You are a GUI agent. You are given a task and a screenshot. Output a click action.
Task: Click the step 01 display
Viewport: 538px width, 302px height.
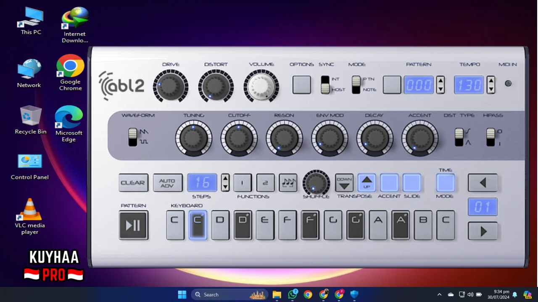[x=483, y=207]
